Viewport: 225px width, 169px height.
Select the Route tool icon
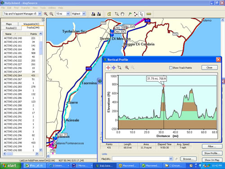pyautogui.click(x=135, y=14)
